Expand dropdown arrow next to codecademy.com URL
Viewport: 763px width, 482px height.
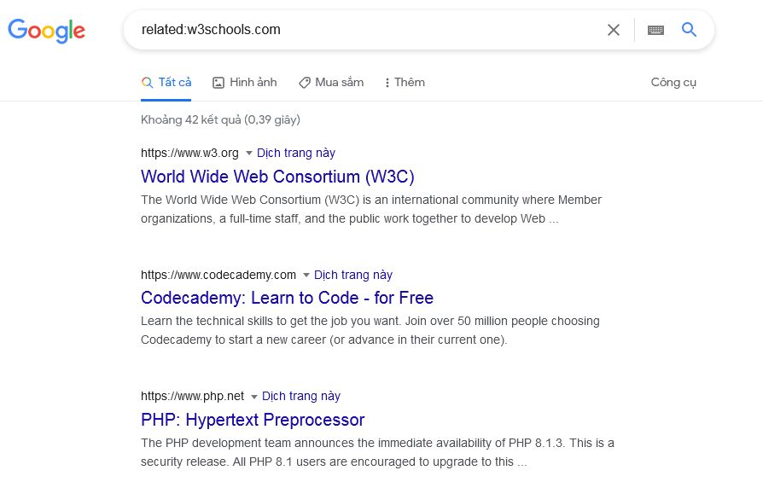pyautogui.click(x=306, y=276)
